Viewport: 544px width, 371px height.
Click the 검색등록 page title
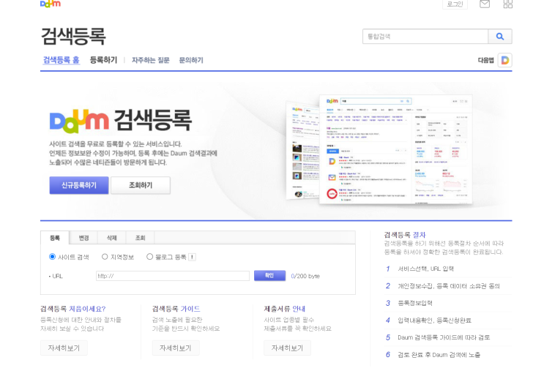(x=73, y=36)
